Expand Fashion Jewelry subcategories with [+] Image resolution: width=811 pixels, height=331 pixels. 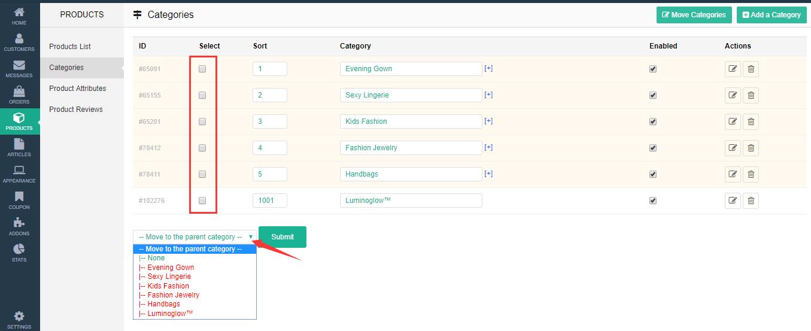click(488, 147)
